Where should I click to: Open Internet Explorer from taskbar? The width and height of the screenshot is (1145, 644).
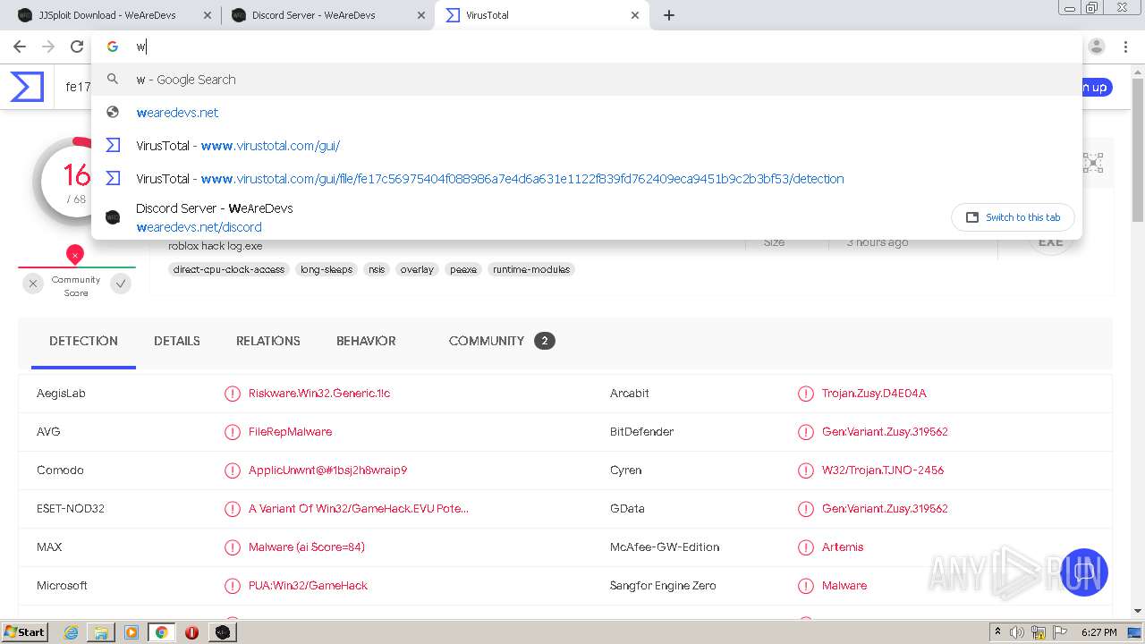tap(71, 632)
